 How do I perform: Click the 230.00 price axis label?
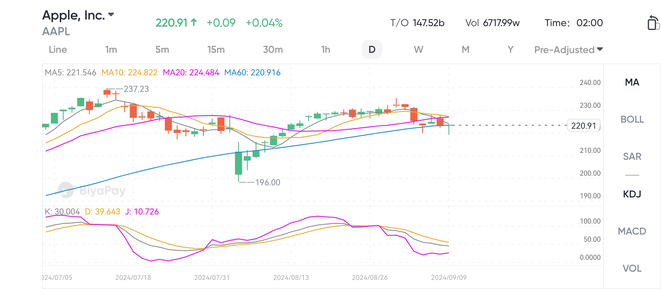coord(590,105)
